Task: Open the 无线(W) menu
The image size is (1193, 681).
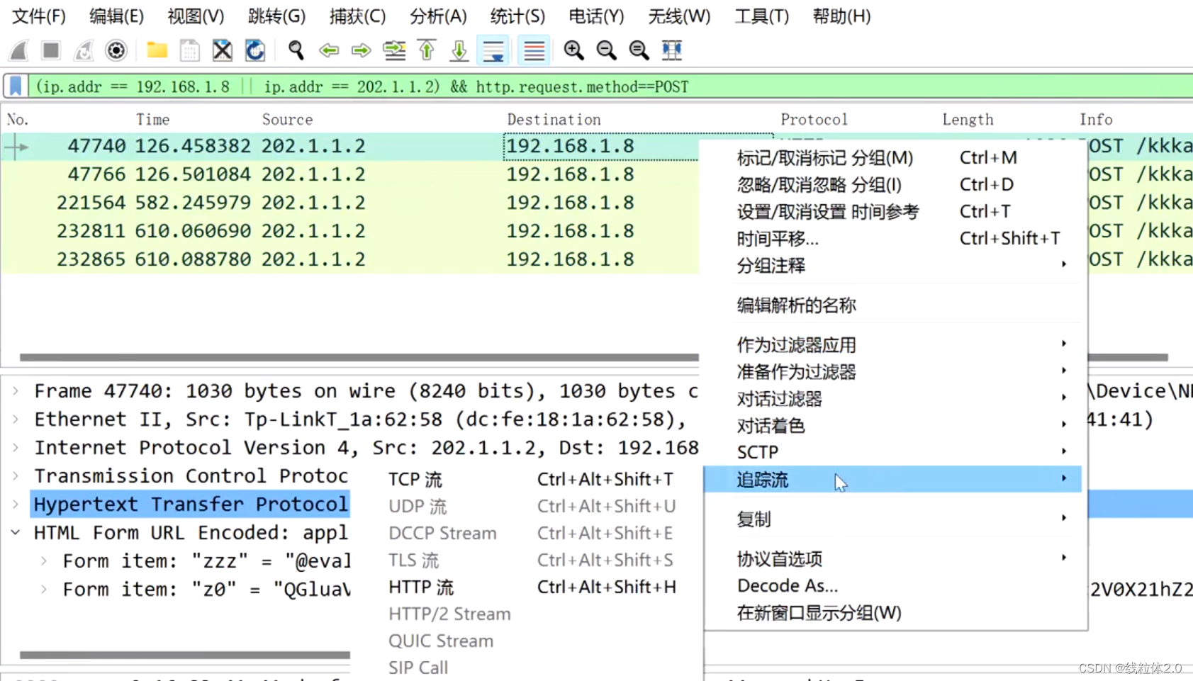Action: [x=679, y=16]
